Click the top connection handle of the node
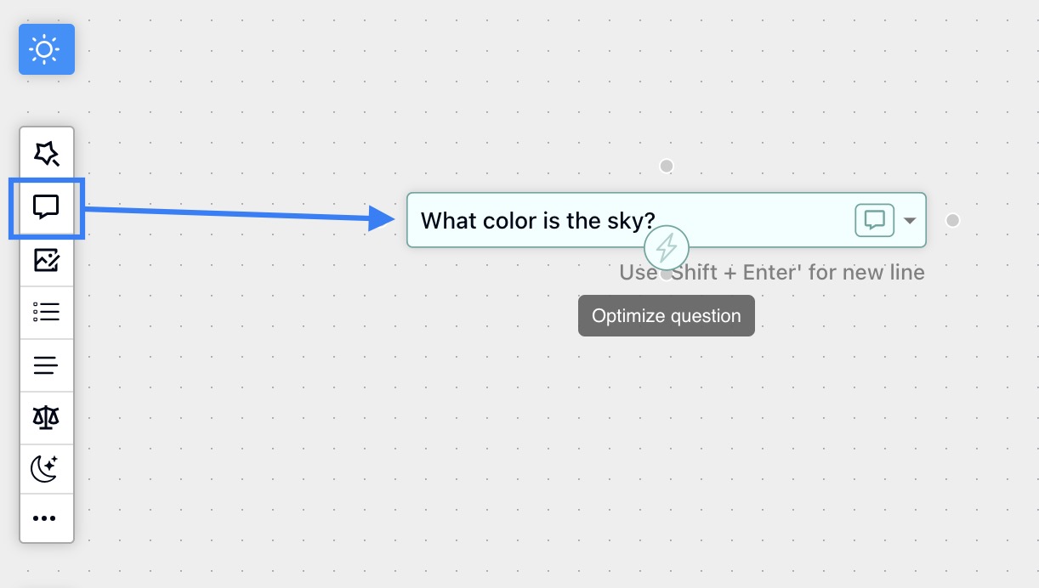The width and height of the screenshot is (1039, 588). pos(667,166)
